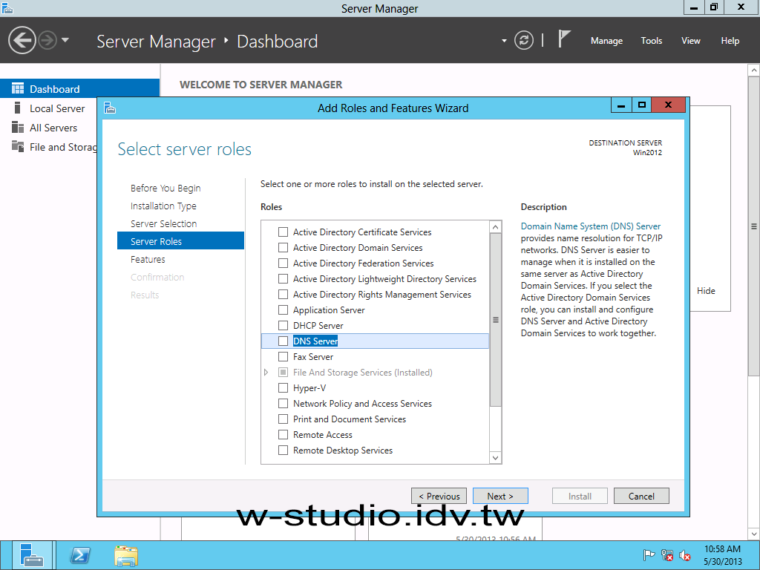The image size is (760, 570).
Task: Check Active Directory Lightweight Directory Services
Action: (283, 279)
